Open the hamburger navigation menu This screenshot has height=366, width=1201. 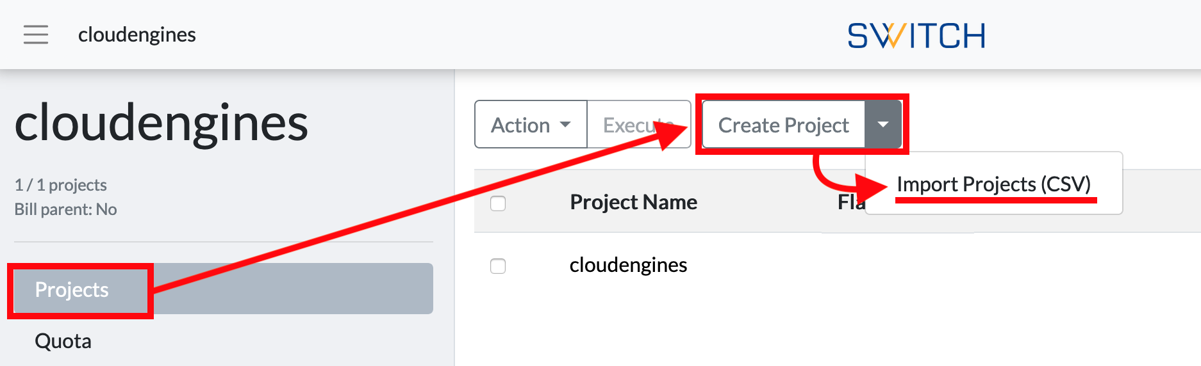[x=36, y=35]
